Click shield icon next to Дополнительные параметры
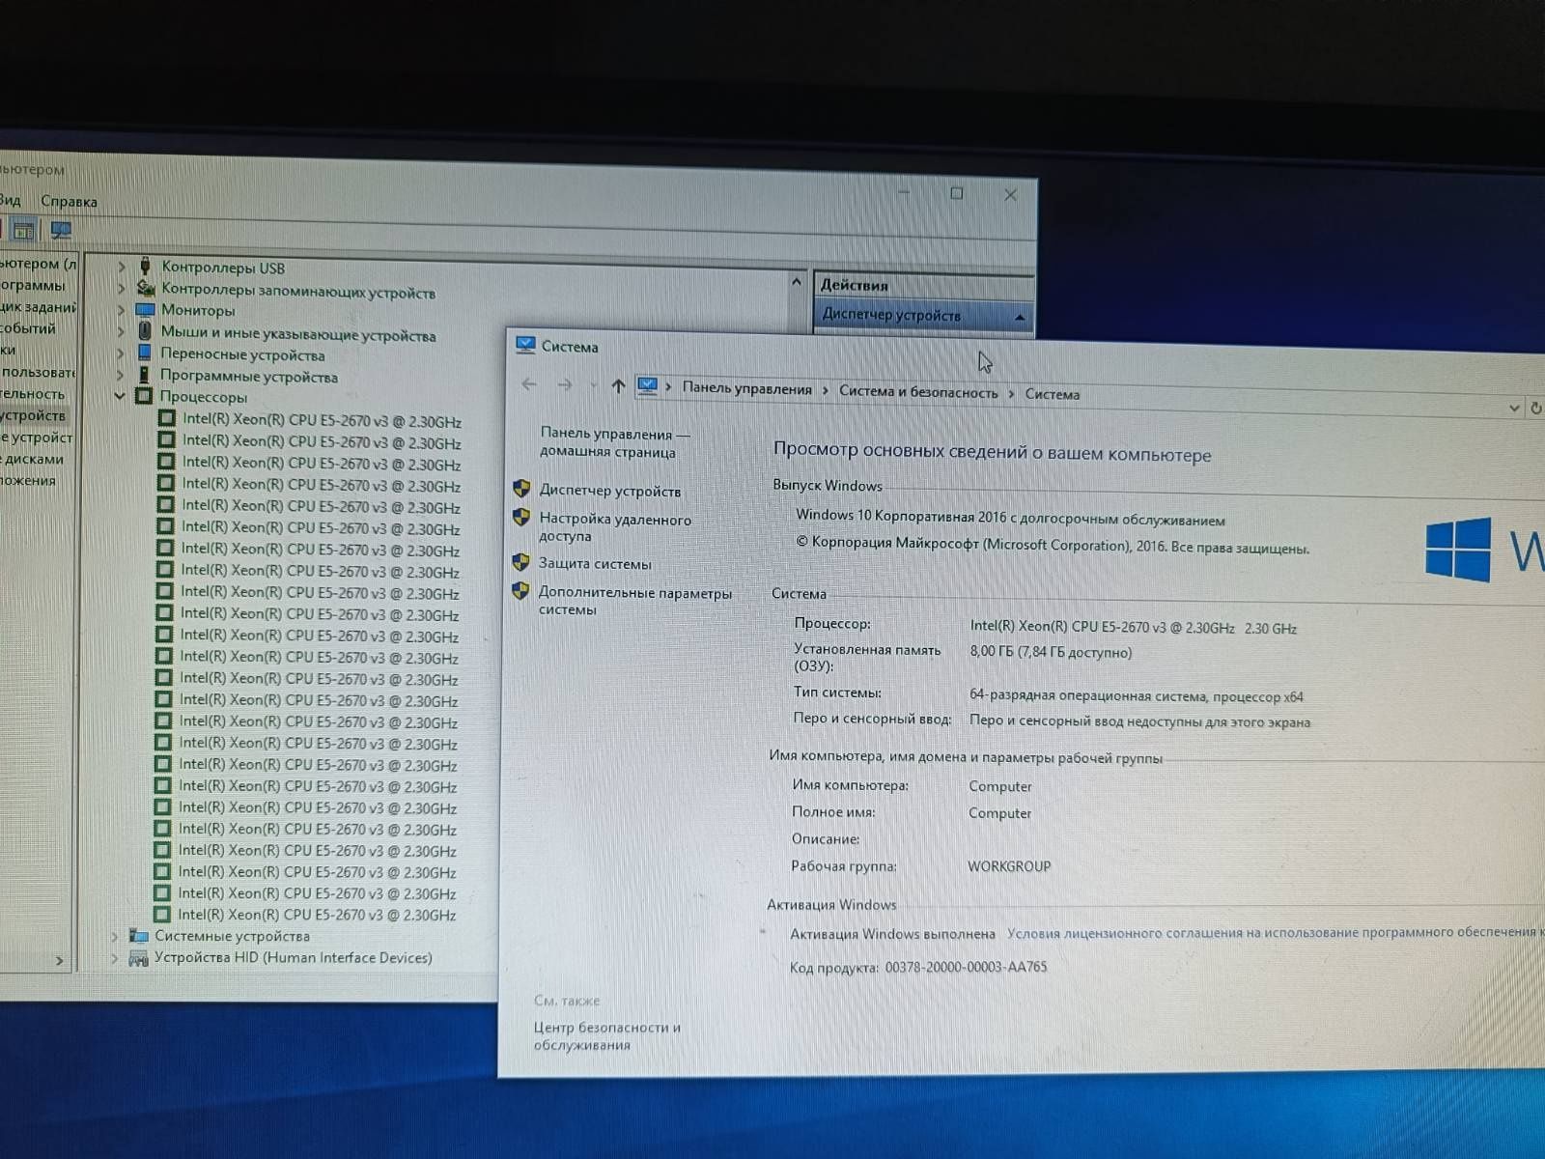Image resolution: width=1545 pixels, height=1159 pixels. click(x=520, y=590)
